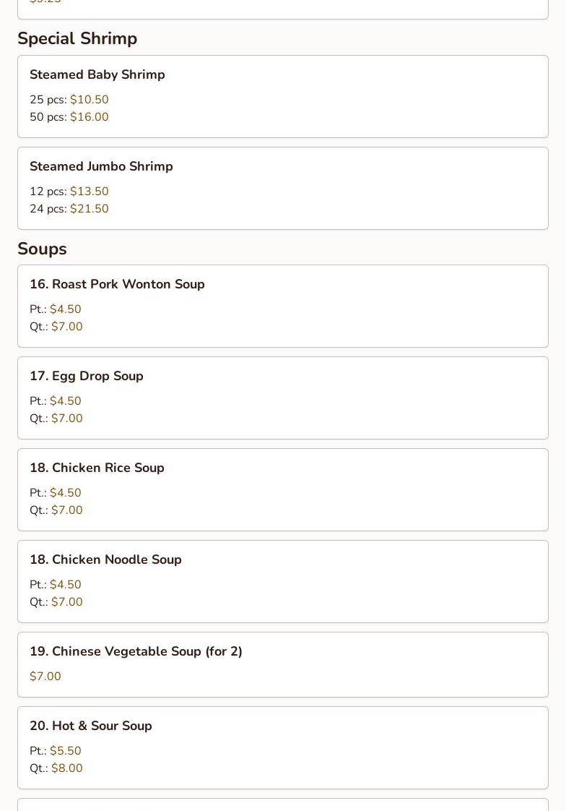
Task: Choose Steamed Jumbo Shrimp 24 pcs price
Action: pyautogui.click(x=89, y=209)
